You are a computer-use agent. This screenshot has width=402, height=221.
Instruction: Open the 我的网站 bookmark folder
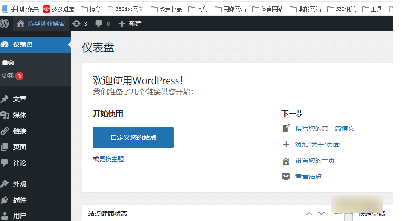point(305,9)
